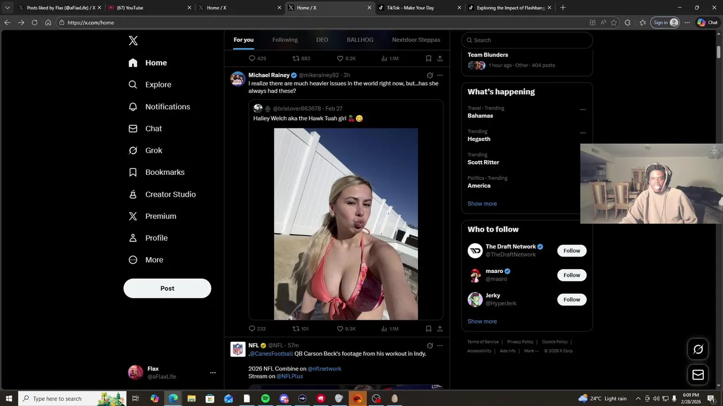Open the Windows Start menu

[x=9, y=399]
